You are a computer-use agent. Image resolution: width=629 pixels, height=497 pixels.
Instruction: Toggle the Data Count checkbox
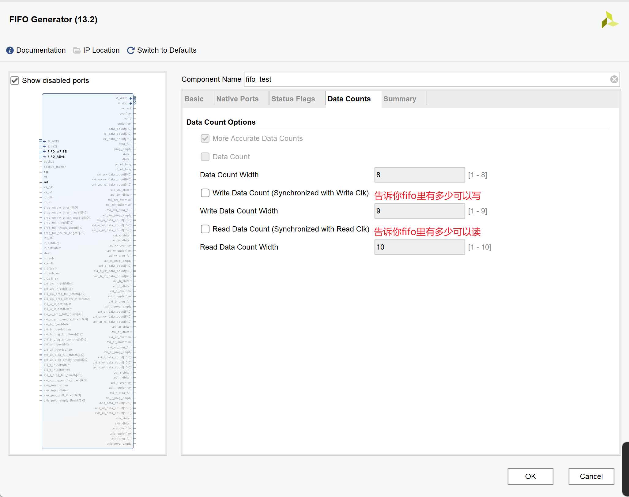coord(205,157)
